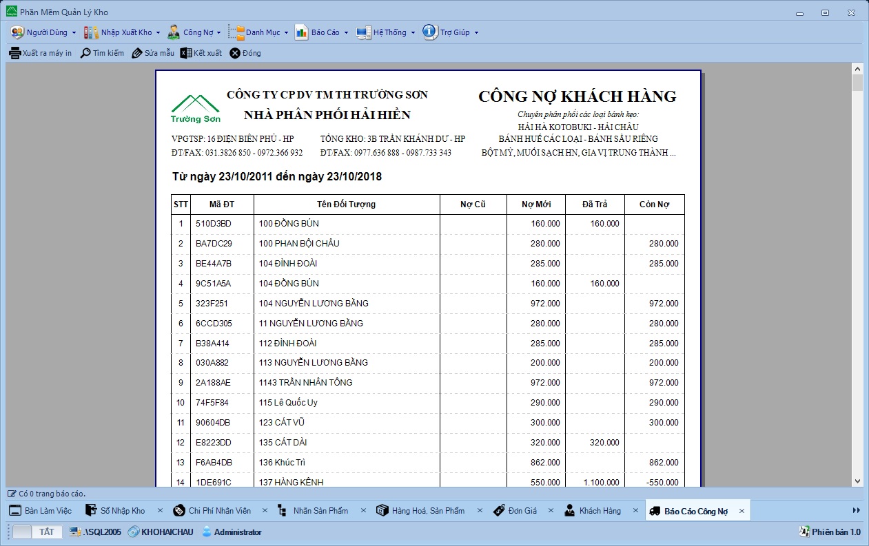Click the Administrator user icon
The image size is (869, 546).
click(x=207, y=532)
